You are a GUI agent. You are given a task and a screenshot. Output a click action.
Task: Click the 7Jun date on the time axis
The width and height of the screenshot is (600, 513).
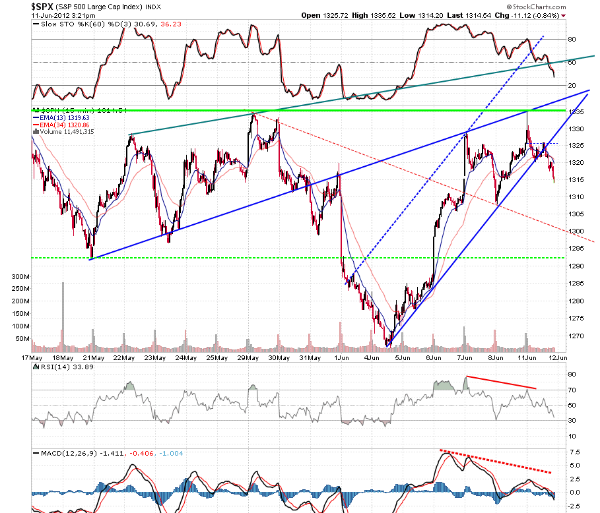tap(465, 358)
